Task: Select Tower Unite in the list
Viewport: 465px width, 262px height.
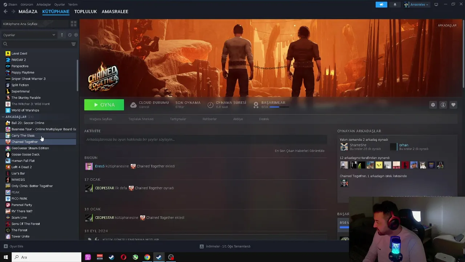Action: coord(20,237)
